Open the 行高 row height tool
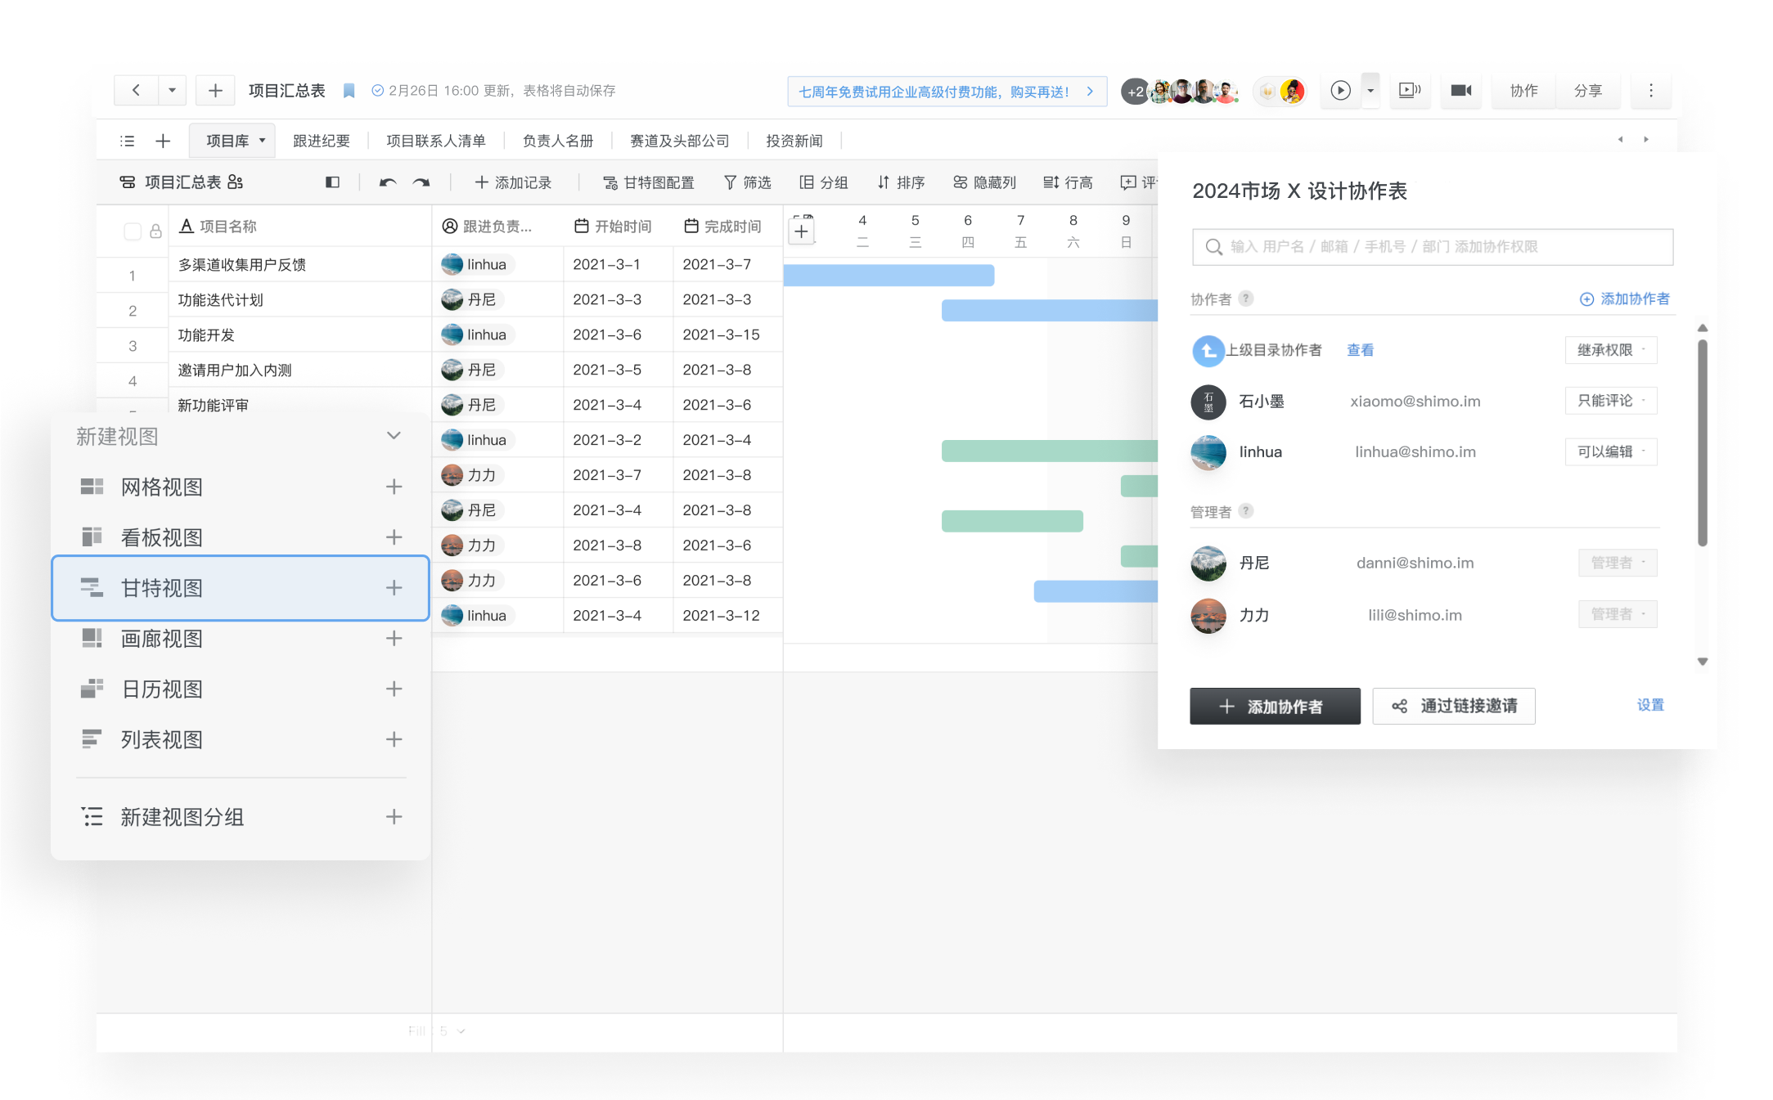Viewport: 1773px width, 1100px height. [x=1068, y=182]
